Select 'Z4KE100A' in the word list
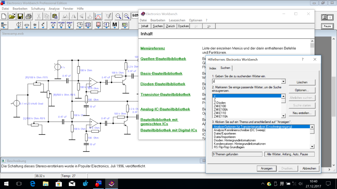 click(x=247, y=109)
